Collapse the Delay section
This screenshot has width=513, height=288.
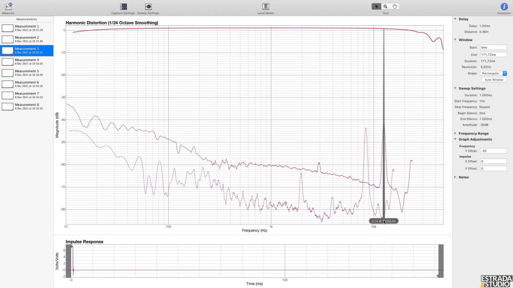point(455,19)
